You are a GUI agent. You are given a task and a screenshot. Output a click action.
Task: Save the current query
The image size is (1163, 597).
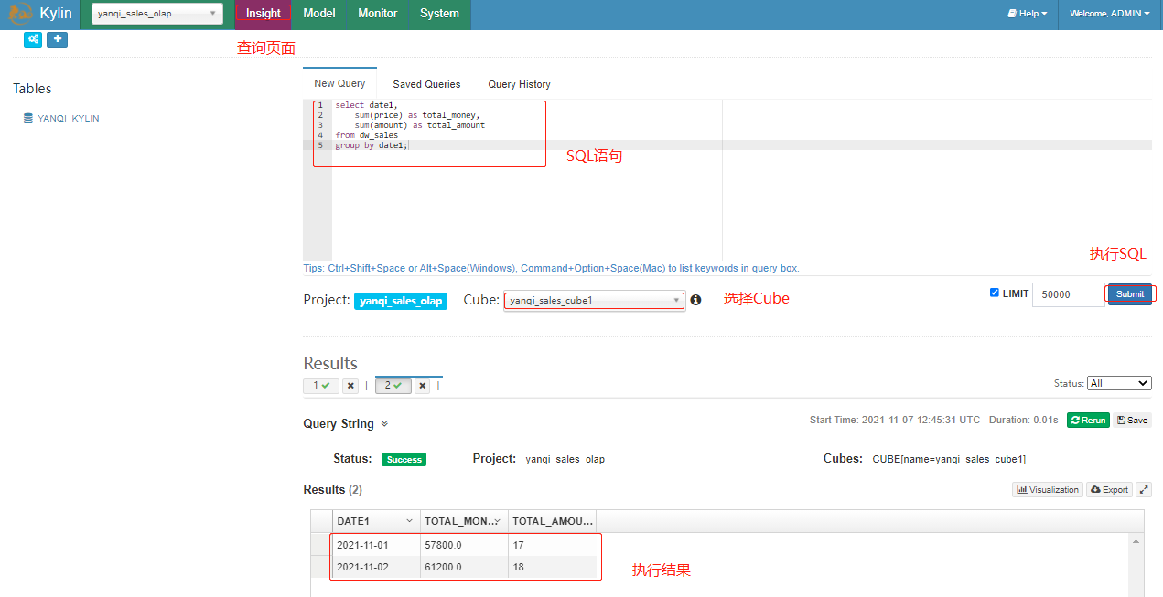tap(1133, 421)
